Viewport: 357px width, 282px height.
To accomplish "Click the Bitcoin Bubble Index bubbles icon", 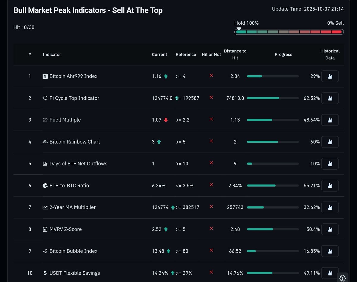I will point(45,251).
